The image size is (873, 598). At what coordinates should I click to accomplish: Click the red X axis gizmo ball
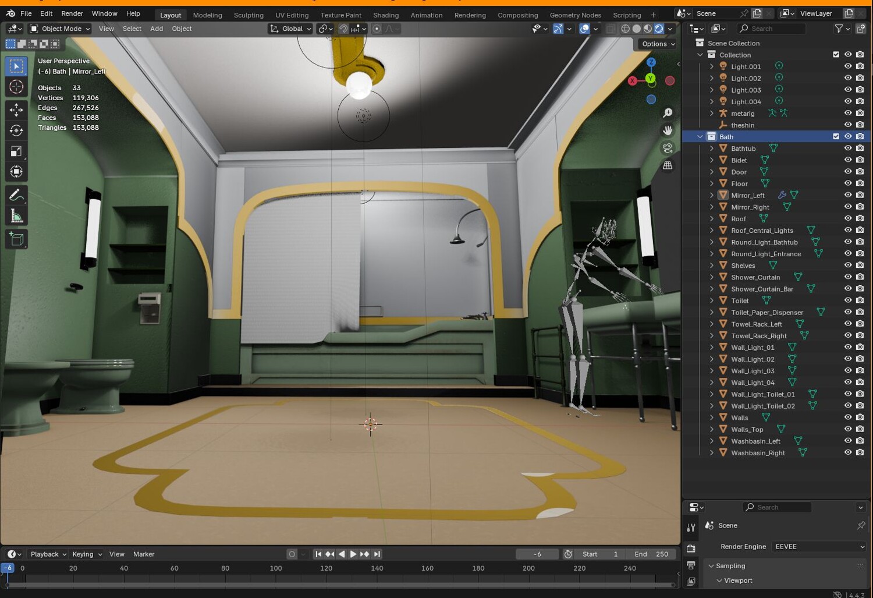633,81
